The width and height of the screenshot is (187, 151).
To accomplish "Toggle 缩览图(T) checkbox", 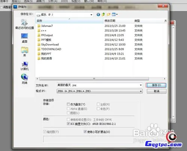I will [45, 132].
